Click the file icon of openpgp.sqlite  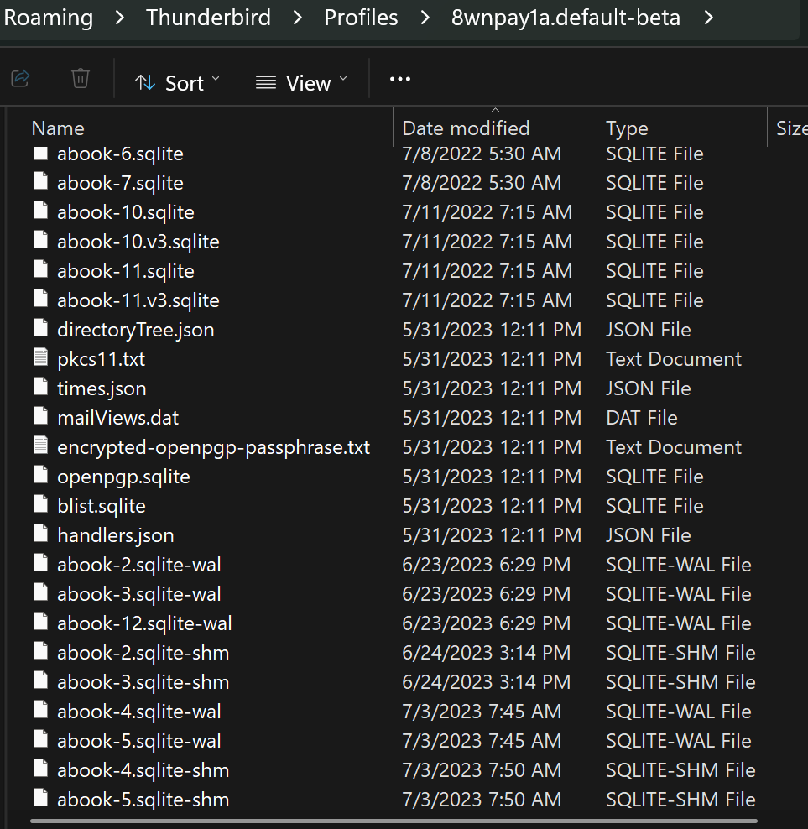point(41,475)
